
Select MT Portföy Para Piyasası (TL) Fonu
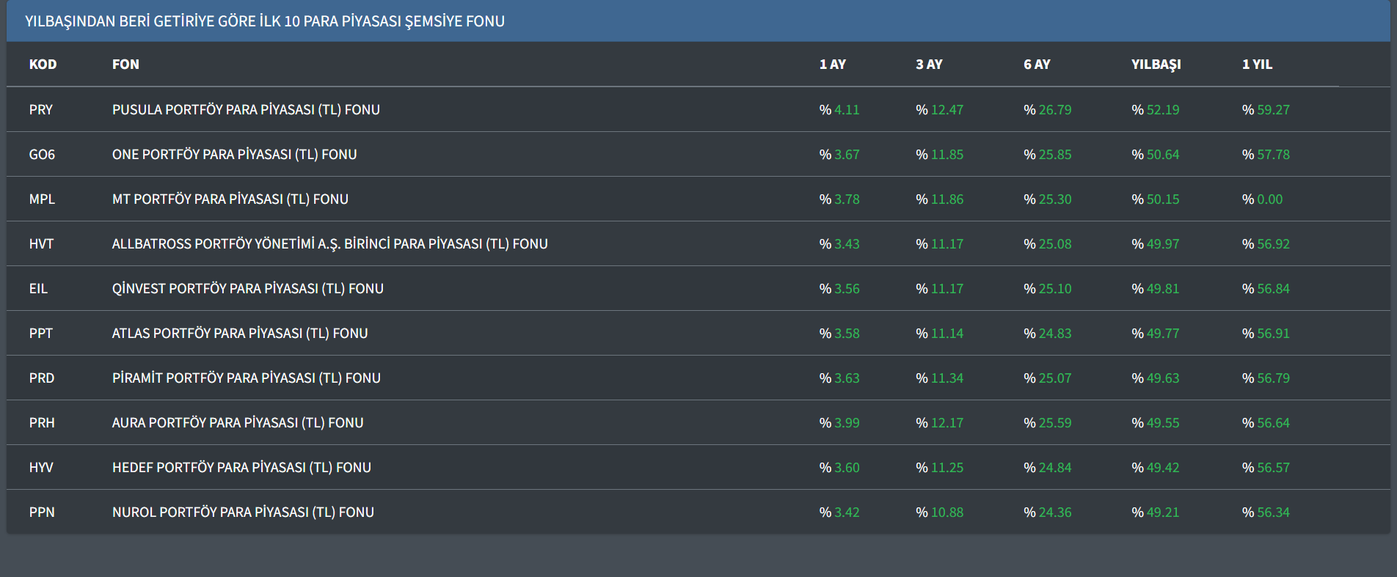(x=230, y=199)
